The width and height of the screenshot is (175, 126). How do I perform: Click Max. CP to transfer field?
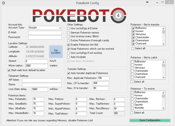click(101, 83)
